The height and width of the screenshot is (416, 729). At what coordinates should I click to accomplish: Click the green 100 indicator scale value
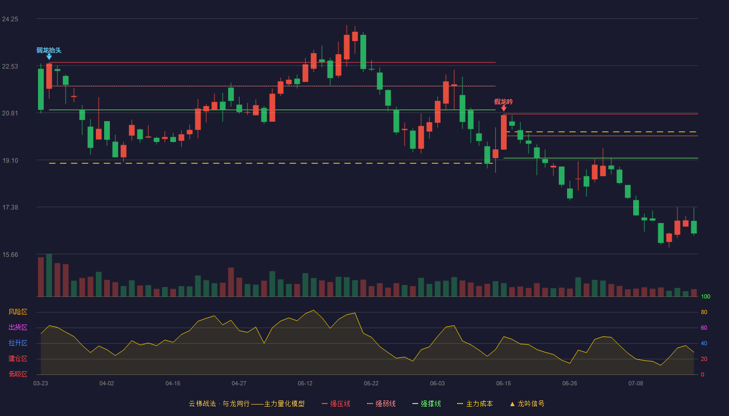[x=706, y=297]
